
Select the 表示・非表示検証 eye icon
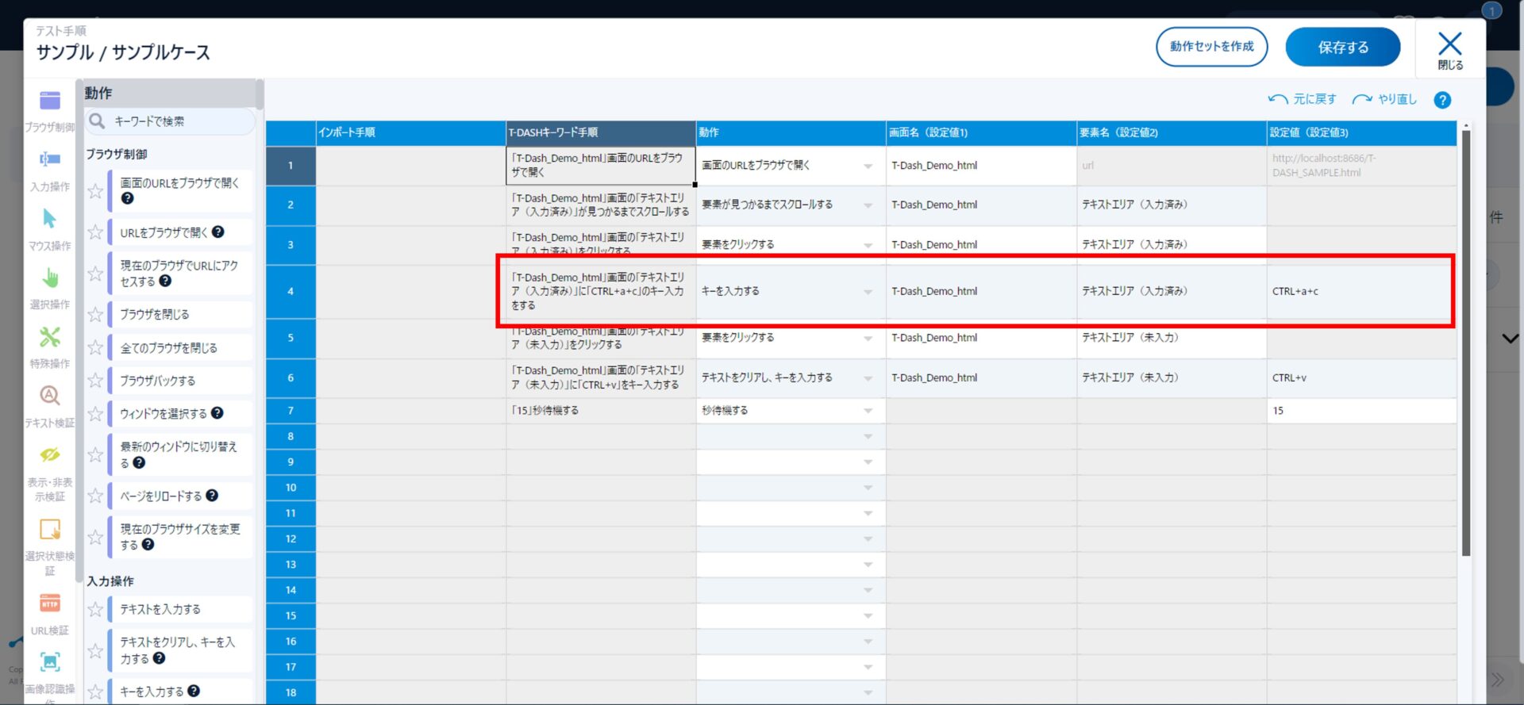(x=49, y=455)
